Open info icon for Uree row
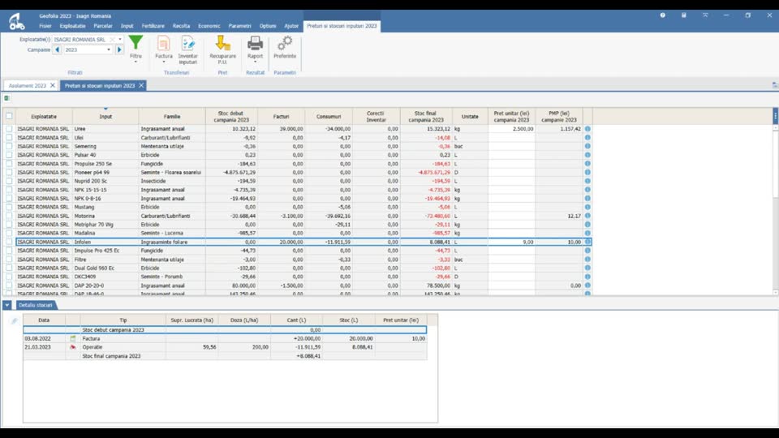The width and height of the screenshot is (779, 438). point(587,129)
